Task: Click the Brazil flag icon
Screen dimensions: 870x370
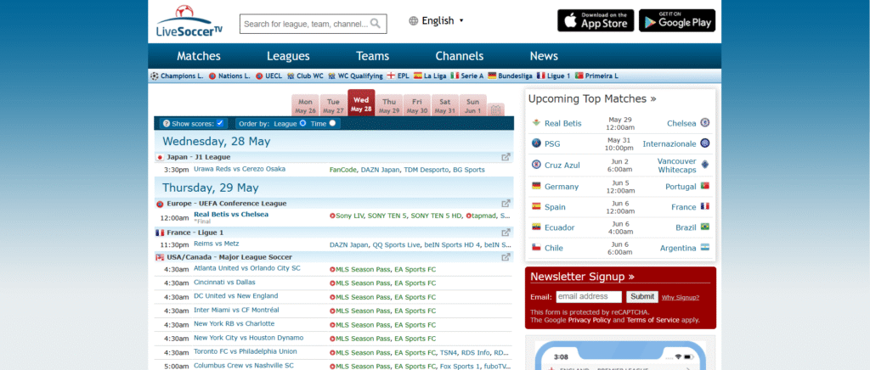Action: click(704, 227)
